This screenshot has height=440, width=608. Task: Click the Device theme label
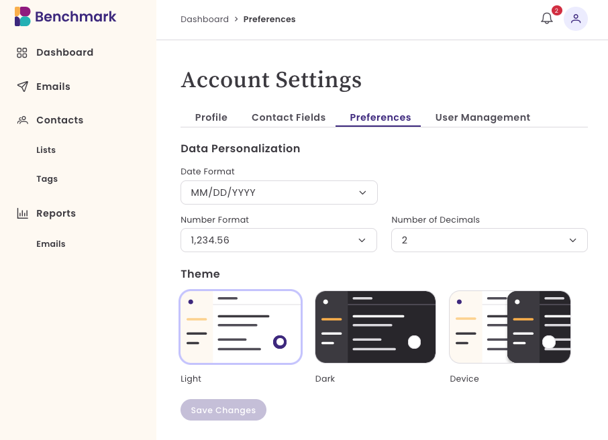(464, 379)
